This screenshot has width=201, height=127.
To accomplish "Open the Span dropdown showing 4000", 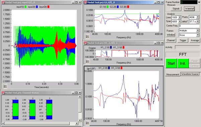I will (x=180, y=21).
